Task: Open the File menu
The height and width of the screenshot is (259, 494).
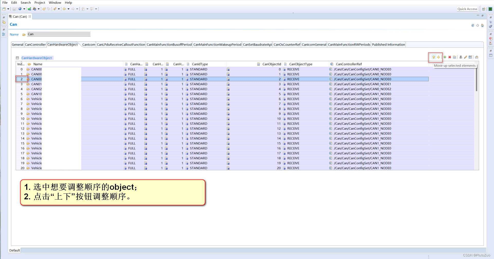Action: coord(5,3)
